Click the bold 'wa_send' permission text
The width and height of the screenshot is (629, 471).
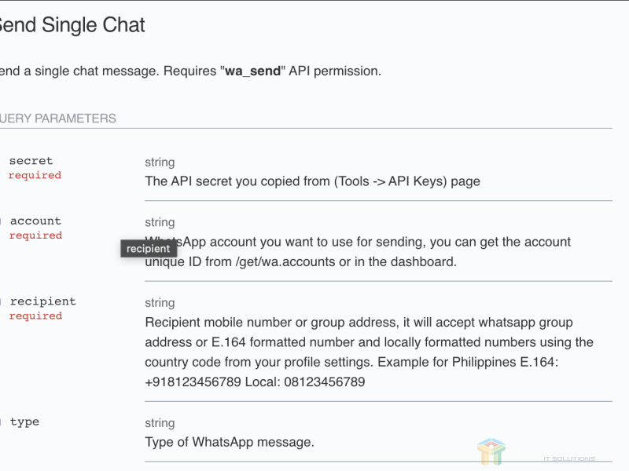pyautogui.click(x=253, y=71)
